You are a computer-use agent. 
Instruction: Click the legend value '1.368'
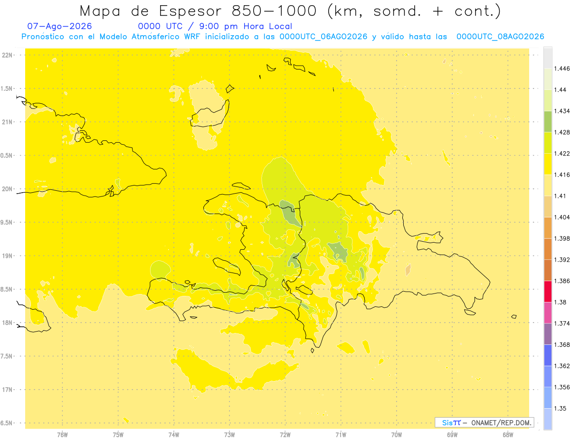point(562,345)
